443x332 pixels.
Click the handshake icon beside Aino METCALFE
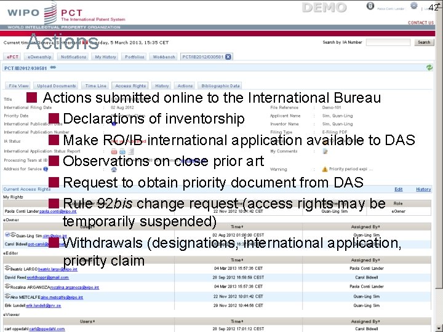tap(7, 296)
